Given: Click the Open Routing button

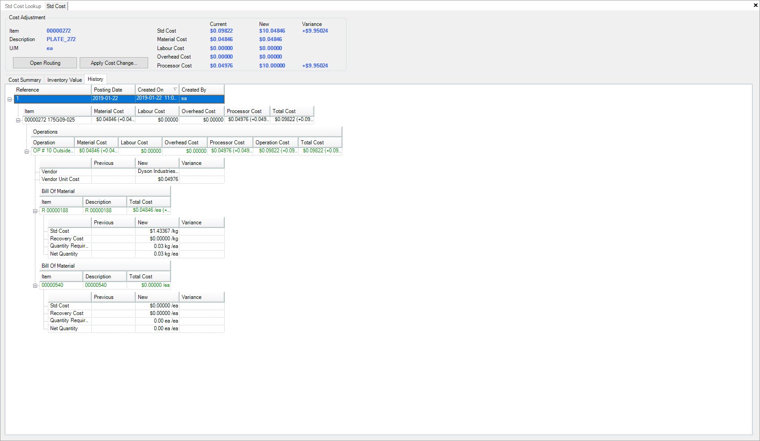Looking at the screenshot, I should (x=45, y=63).
